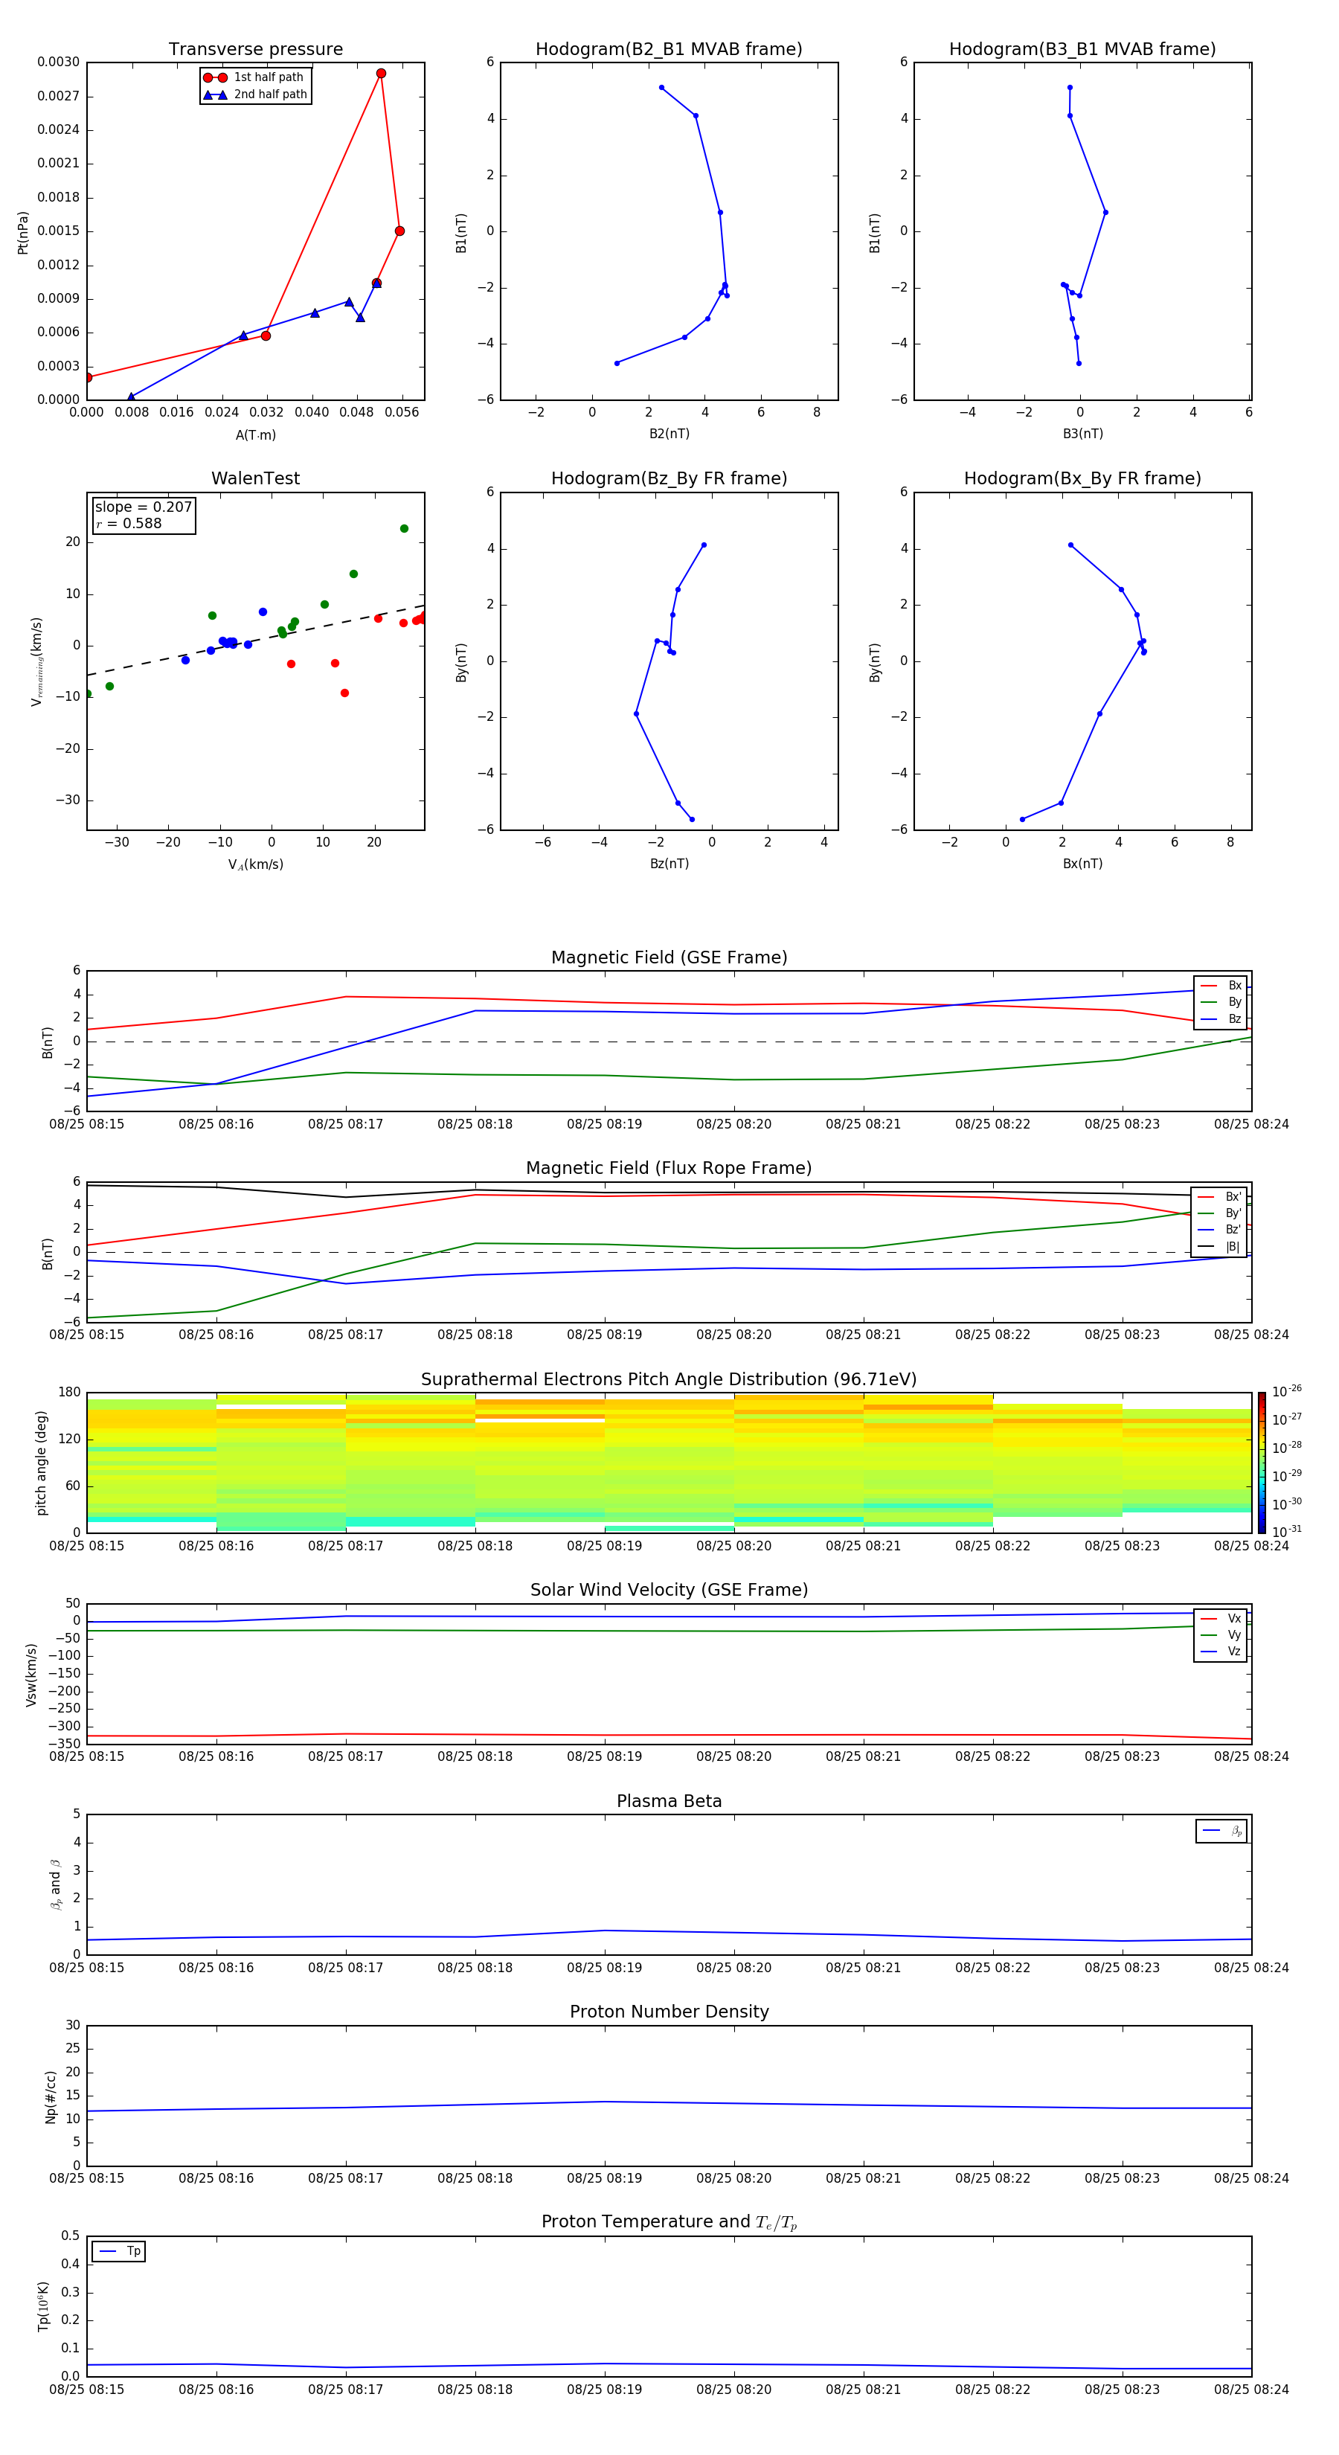Click the 'Hodogram(Bz_By FR frame)' title
The height and width of the screenshot is (2455, 1339).
pos(669,478)
